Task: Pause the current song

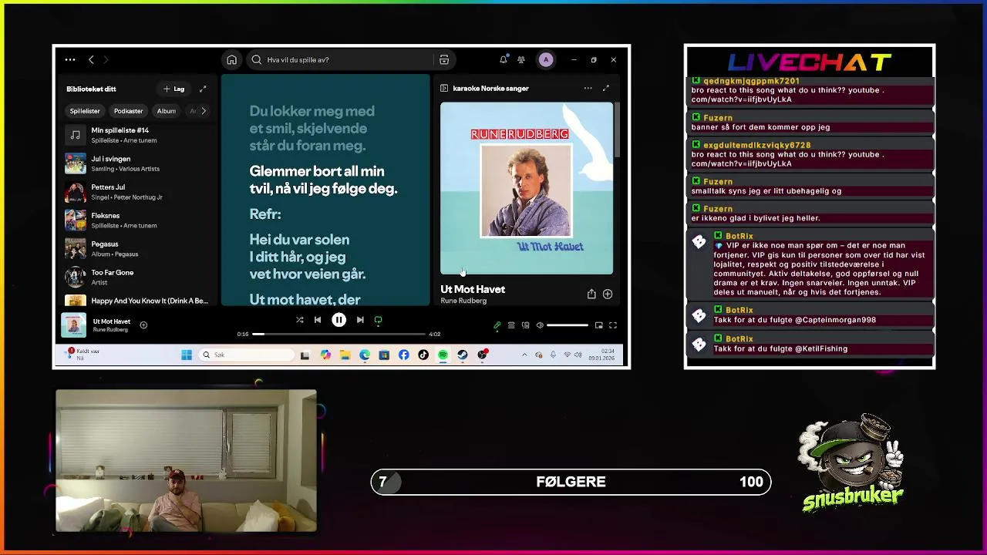Action: point(339,320)
